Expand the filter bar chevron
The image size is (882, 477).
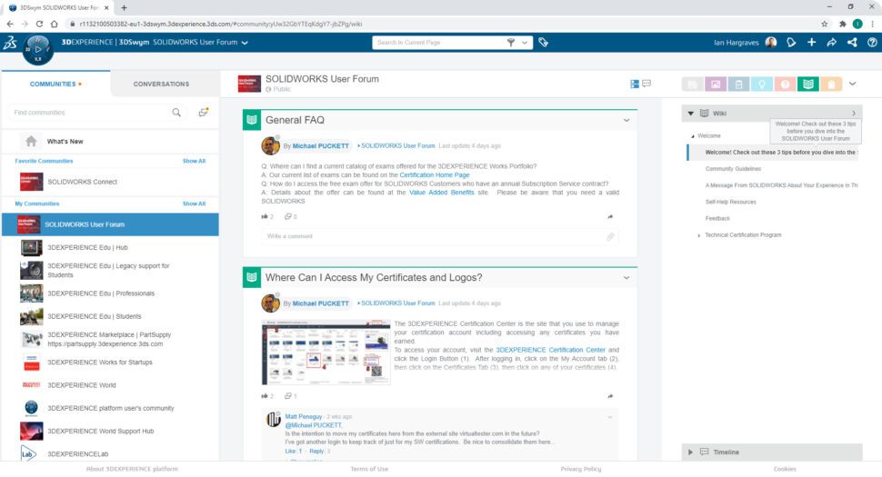coord(852,84)
